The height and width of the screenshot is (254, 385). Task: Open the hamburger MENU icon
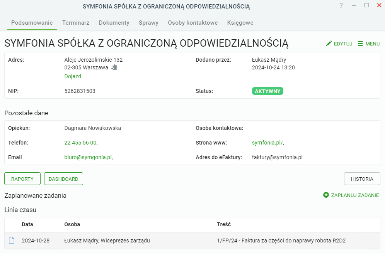point(360,44)
